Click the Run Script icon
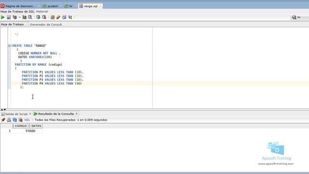 pyautogui.click(x=9, y=17)
